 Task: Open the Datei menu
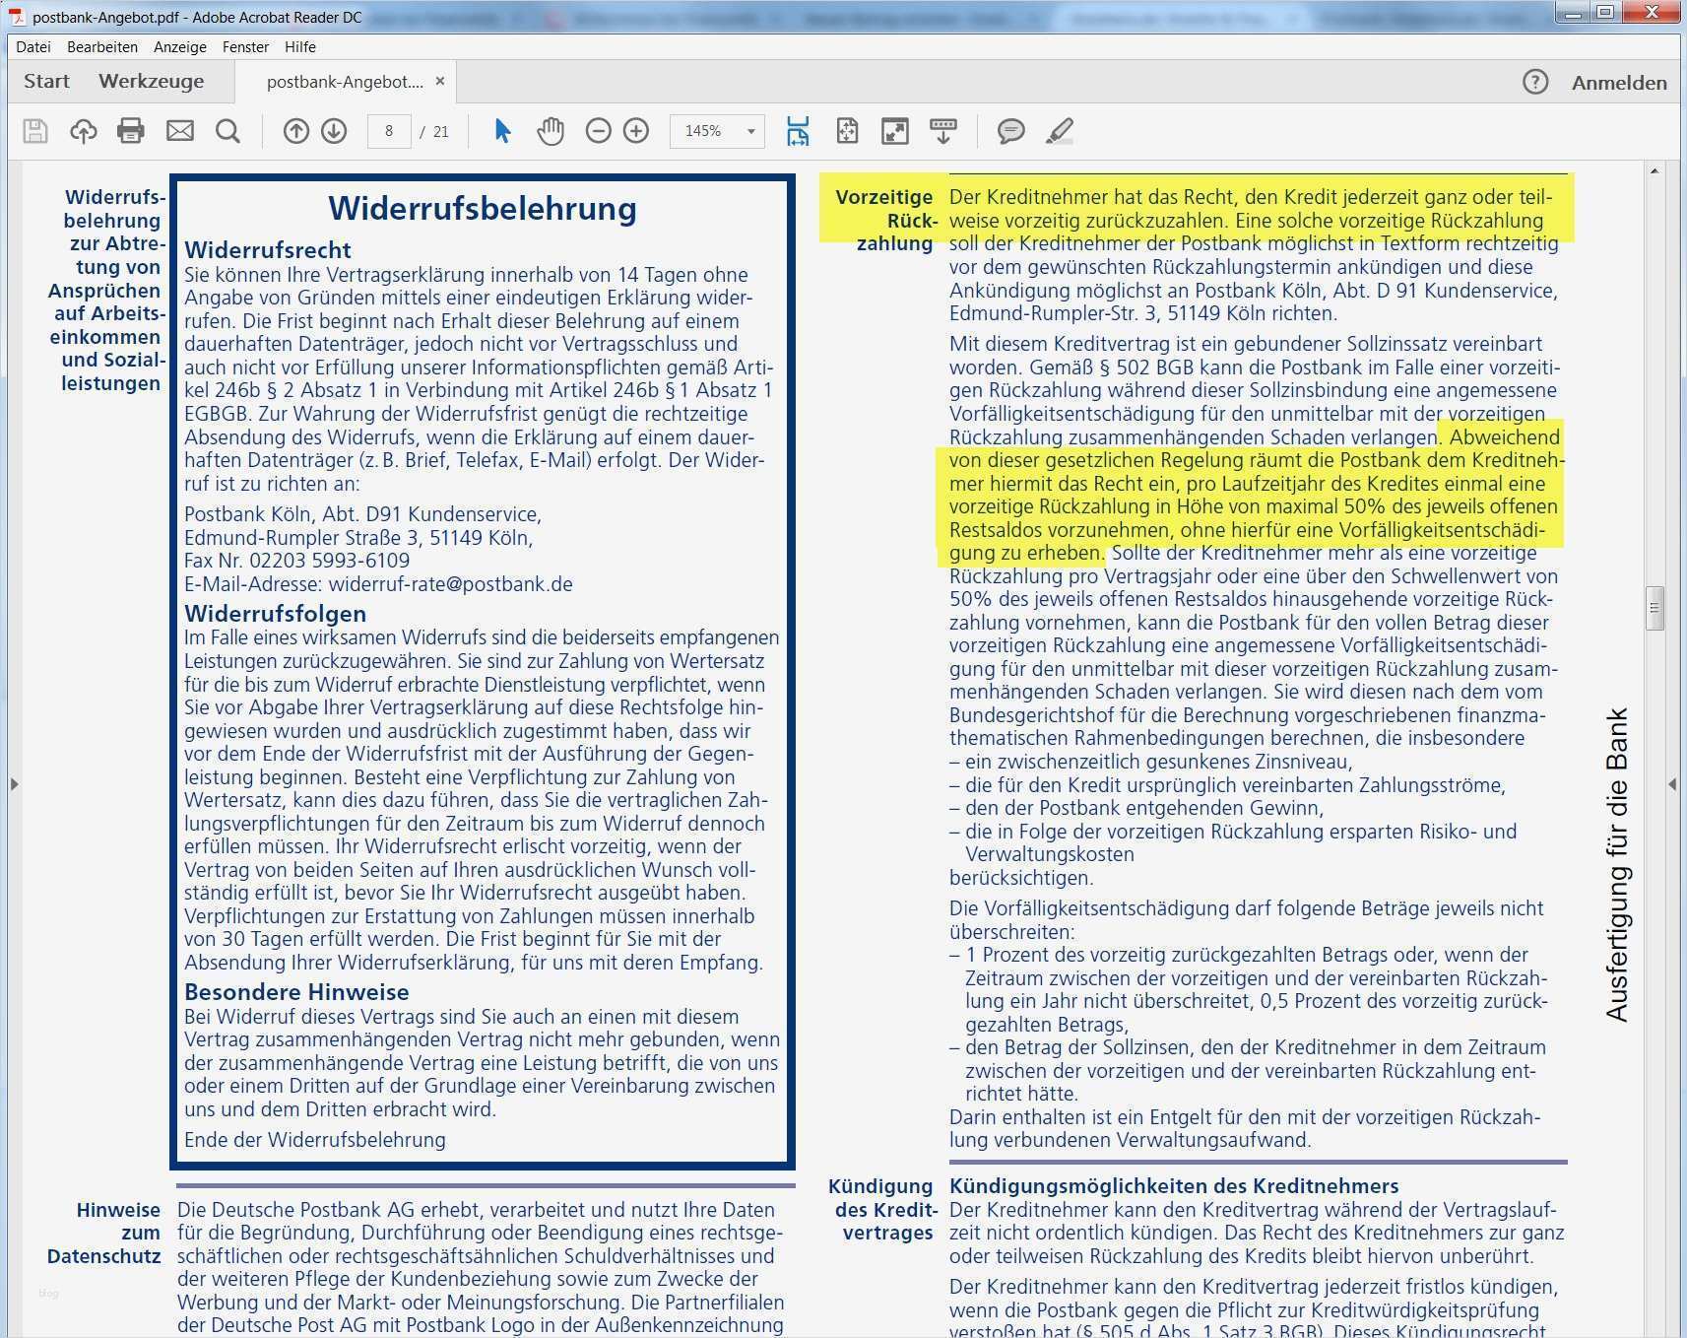point(33,46)
